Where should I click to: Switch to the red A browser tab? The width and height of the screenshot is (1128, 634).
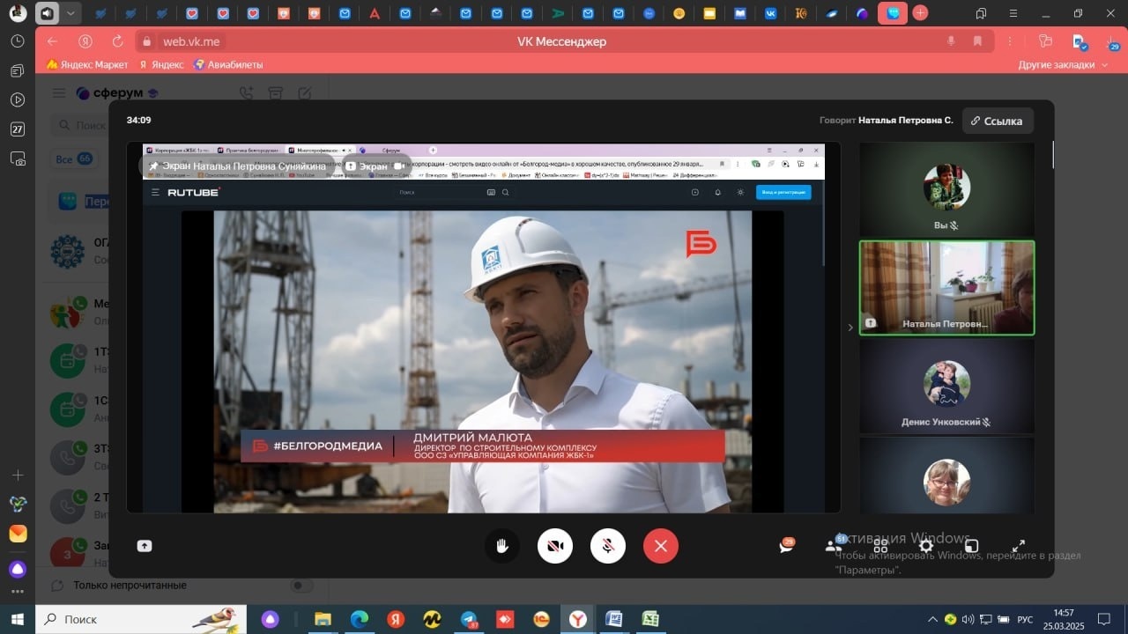click(x=375, y=13)
